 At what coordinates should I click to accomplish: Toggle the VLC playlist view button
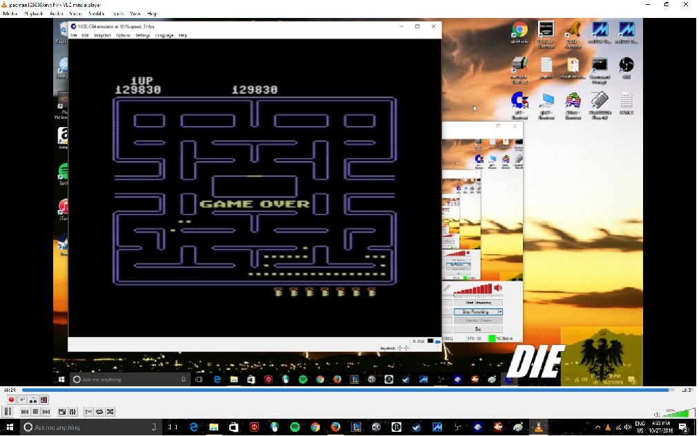coord(88,412)
